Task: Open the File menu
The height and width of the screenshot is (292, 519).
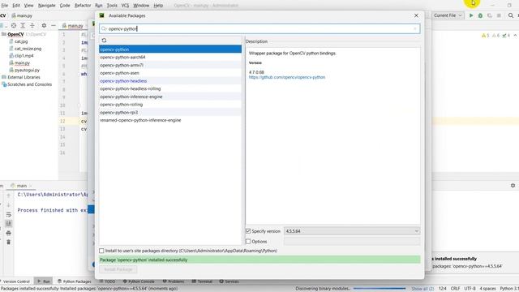Action: 5,6
